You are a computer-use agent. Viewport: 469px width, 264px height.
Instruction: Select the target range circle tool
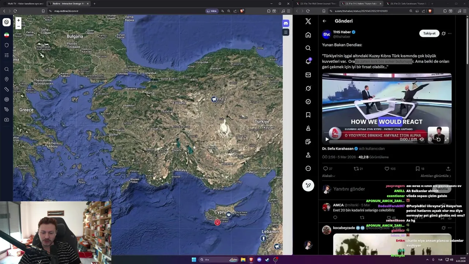click(7, 99)
